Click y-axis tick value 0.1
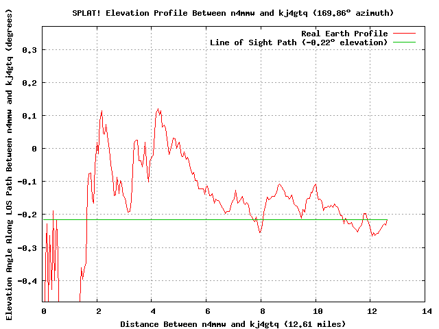 click(29, 116)
